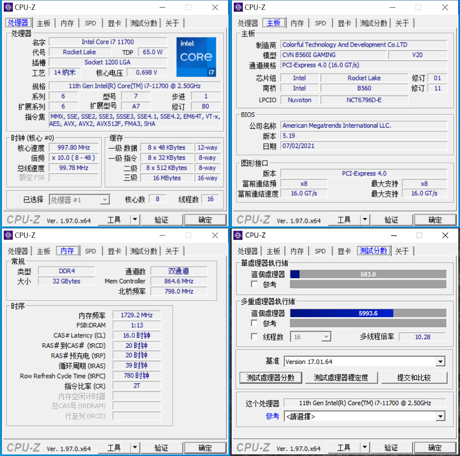Viewport: 460px width, 456px height.
Task: Click the CPU-Z app icon in memory window titlebar
Action: click(9, 235)
